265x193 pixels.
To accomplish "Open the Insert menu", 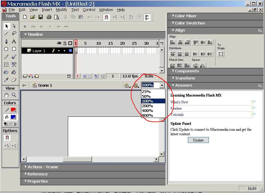I will click(47, 10).
